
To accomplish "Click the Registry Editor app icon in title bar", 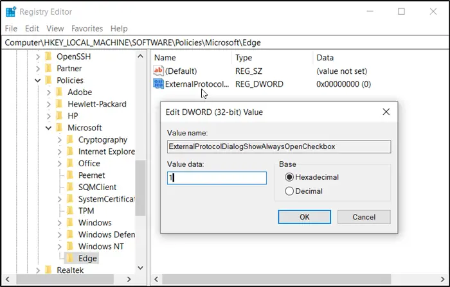I will click(x=11, y=12).
